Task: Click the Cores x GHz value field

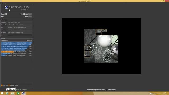Action: [x=20, y=25]
